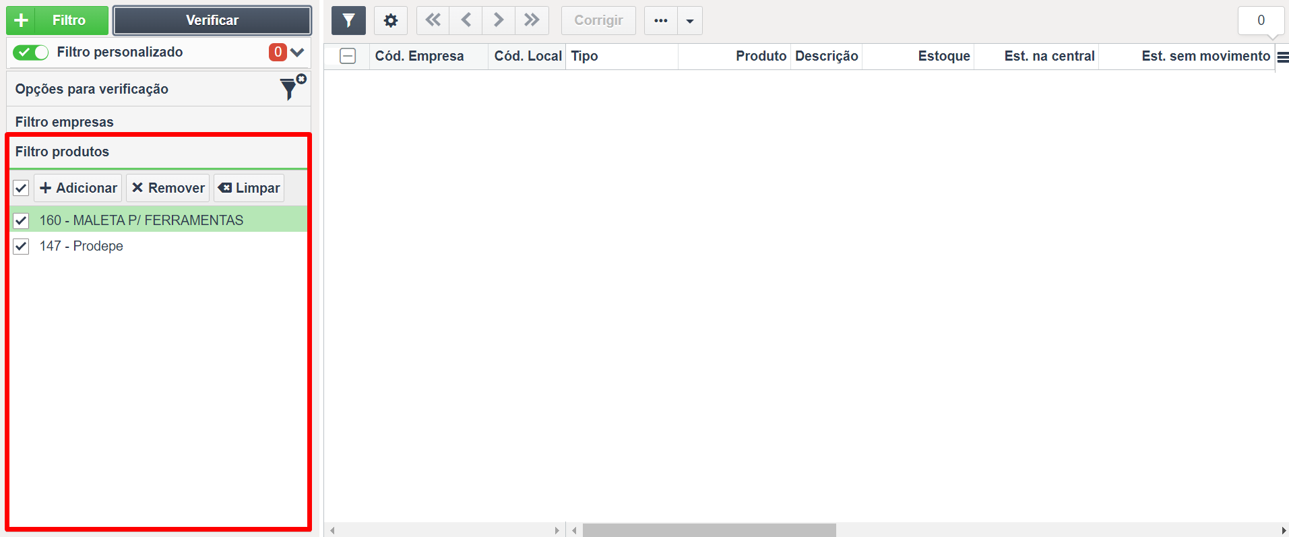Click the horizontal scrollbar thumb at bottom
1289x537 pixels.
709,530
